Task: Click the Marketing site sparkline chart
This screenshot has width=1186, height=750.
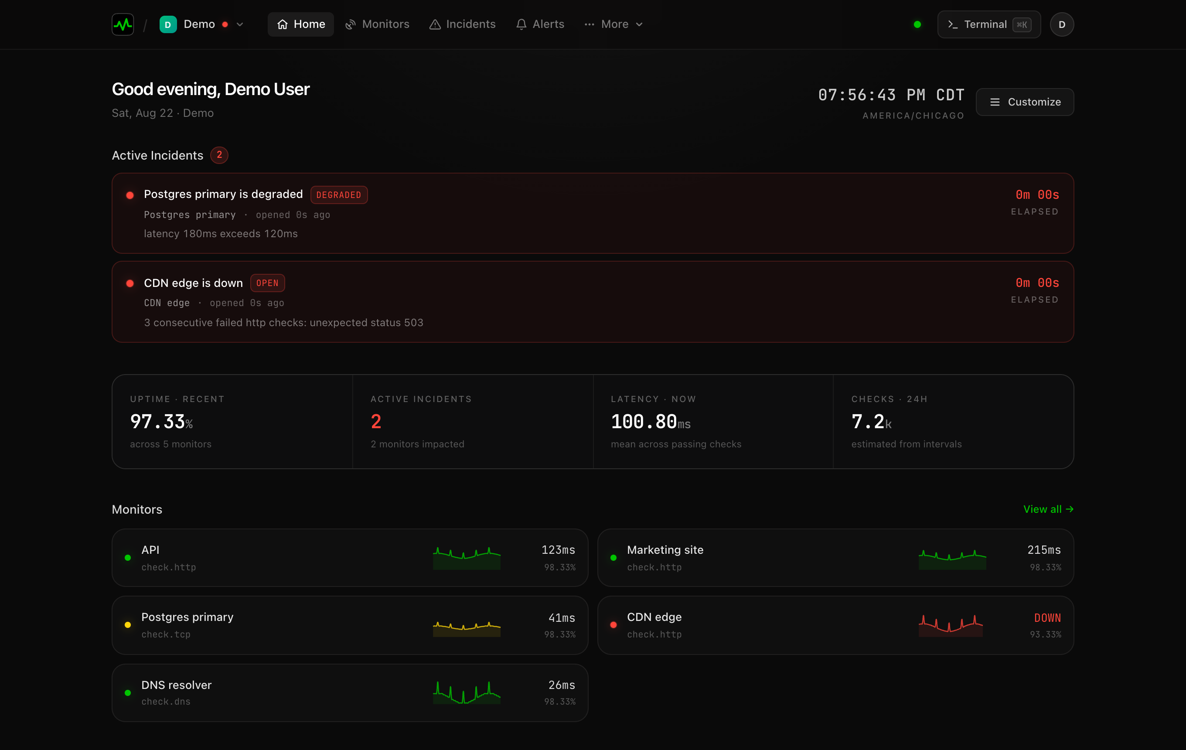Action: [x=953, y=559]
